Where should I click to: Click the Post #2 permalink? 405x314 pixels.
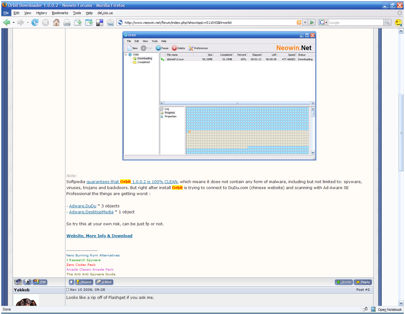click(363, 289)
